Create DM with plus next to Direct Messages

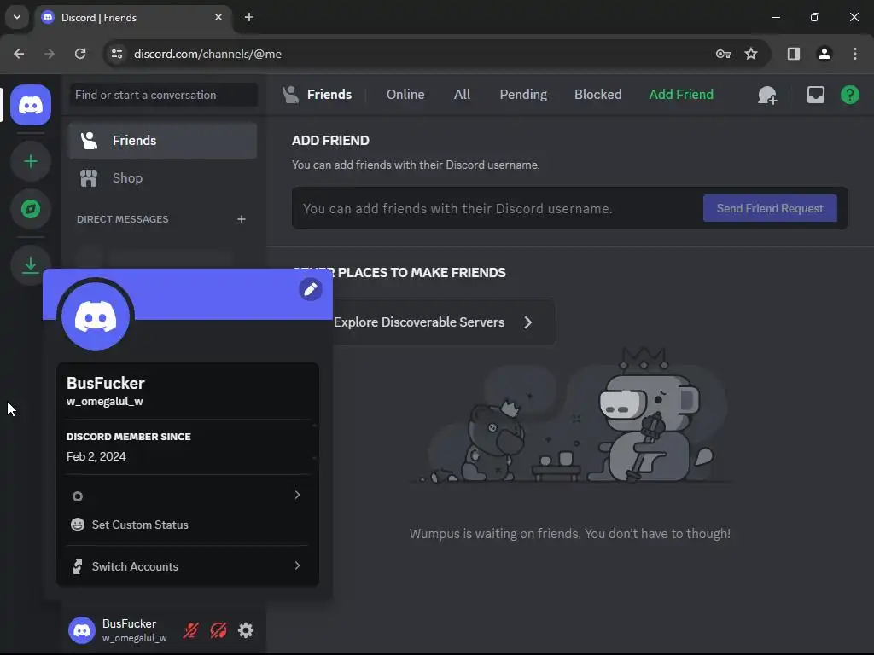point(242,219)
